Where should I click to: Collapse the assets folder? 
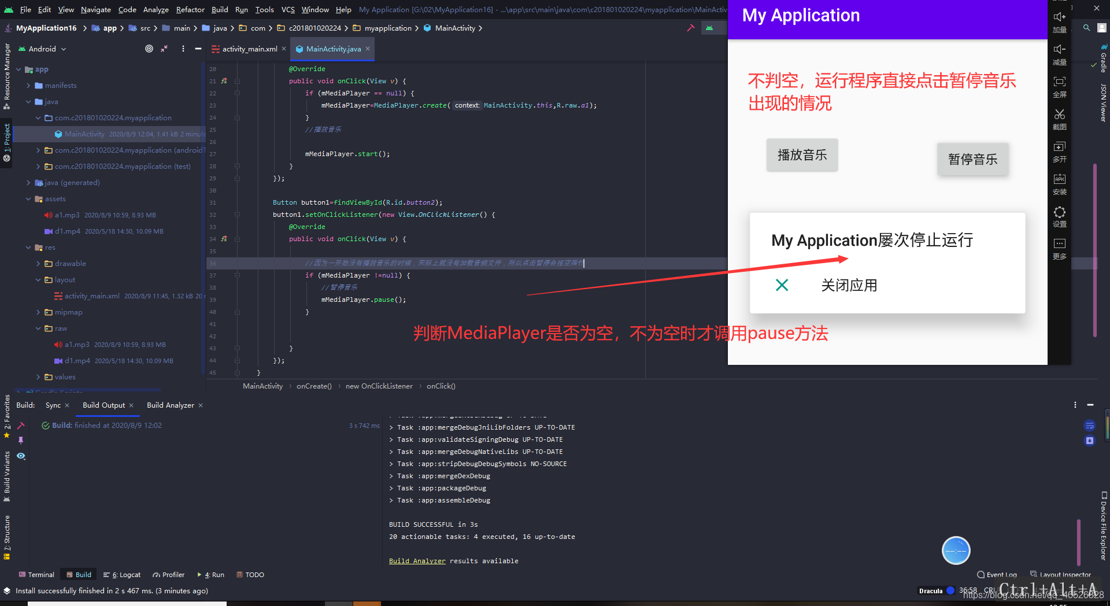click(x=28, y=199)
